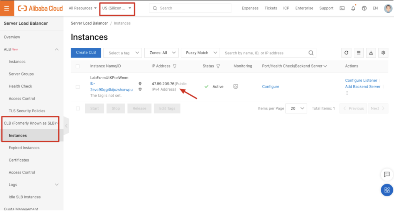The image size is (395, 211).
Task: Open the US (Silicon...) region selector
Action: (117, 8)
